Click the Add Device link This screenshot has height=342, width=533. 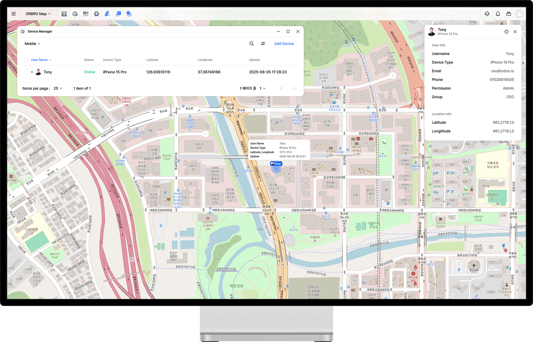click(284, 44)
